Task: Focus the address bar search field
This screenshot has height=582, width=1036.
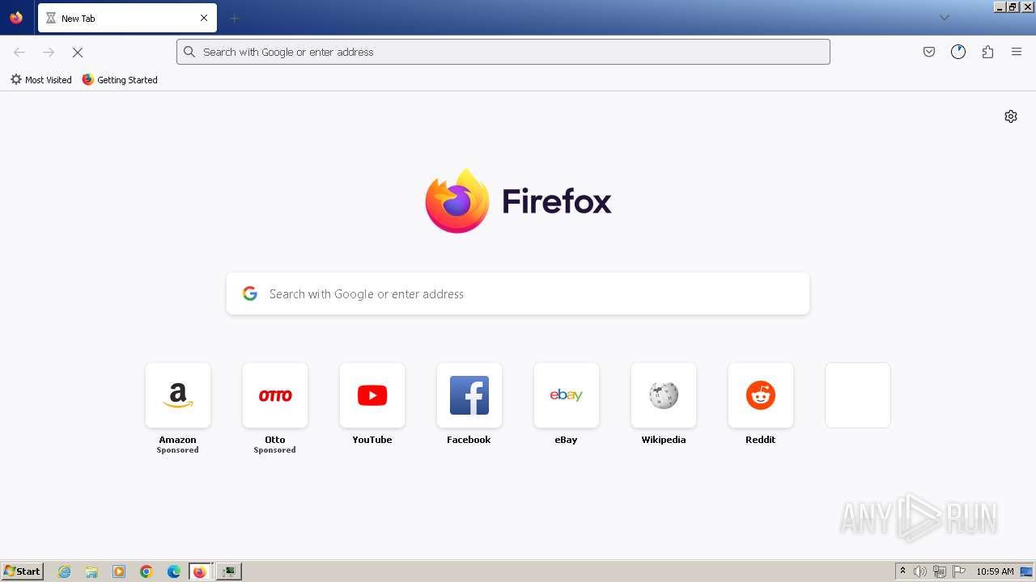Action: [503, 52]
